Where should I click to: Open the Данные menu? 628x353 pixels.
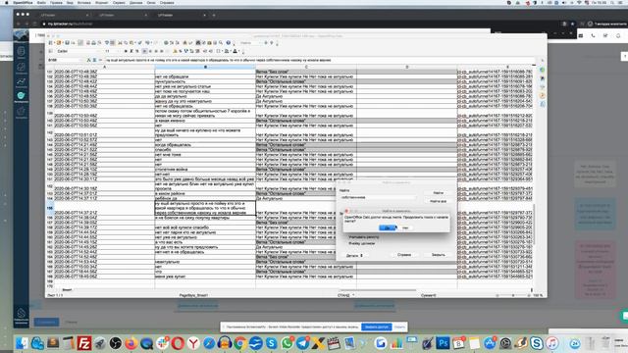point(136,2)
